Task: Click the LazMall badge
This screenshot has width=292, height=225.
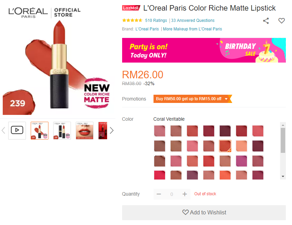Action: pos(131,8)
